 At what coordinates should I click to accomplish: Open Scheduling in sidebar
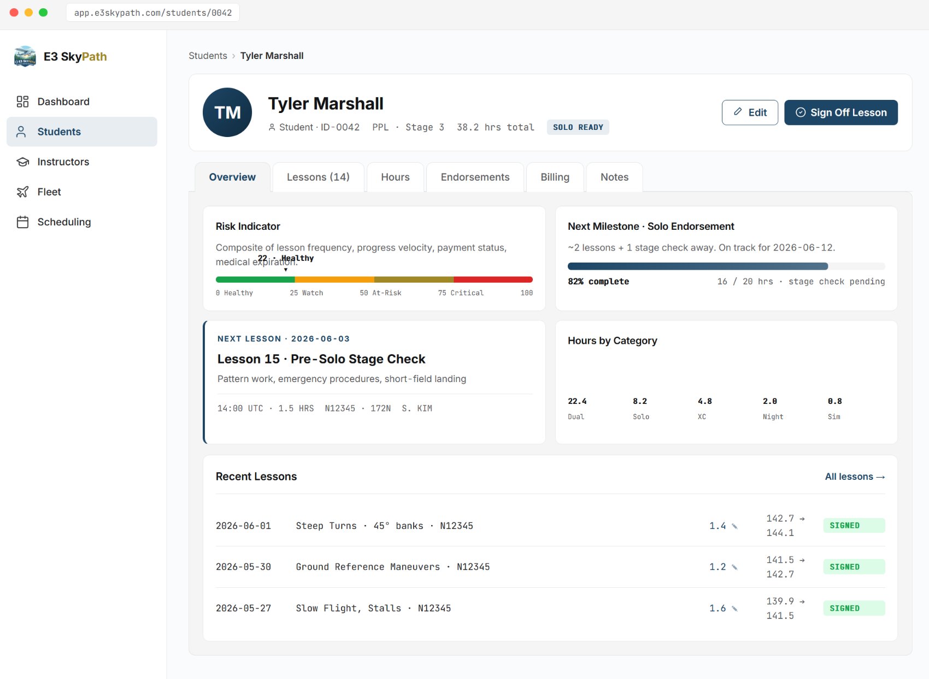click(82, 222)
